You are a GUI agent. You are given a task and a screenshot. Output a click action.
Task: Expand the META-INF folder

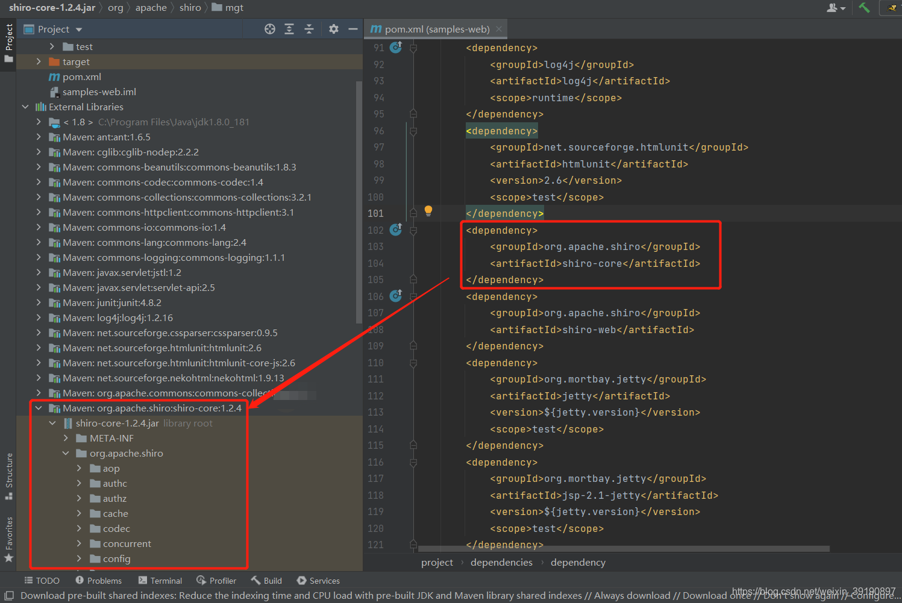coord(66,438)
